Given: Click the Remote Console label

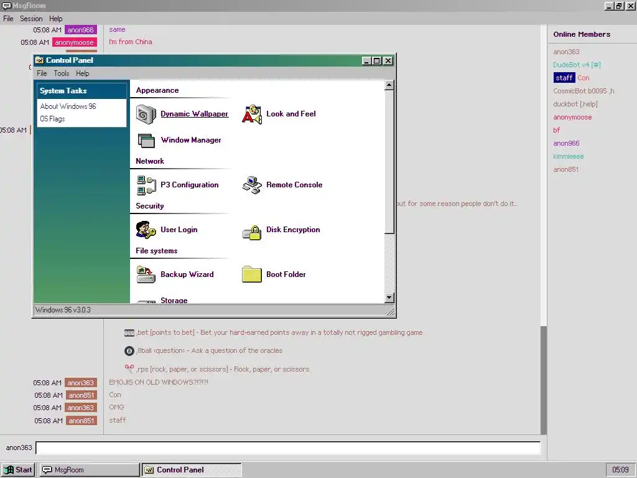Looking at the screenshot, I should 294,185.
